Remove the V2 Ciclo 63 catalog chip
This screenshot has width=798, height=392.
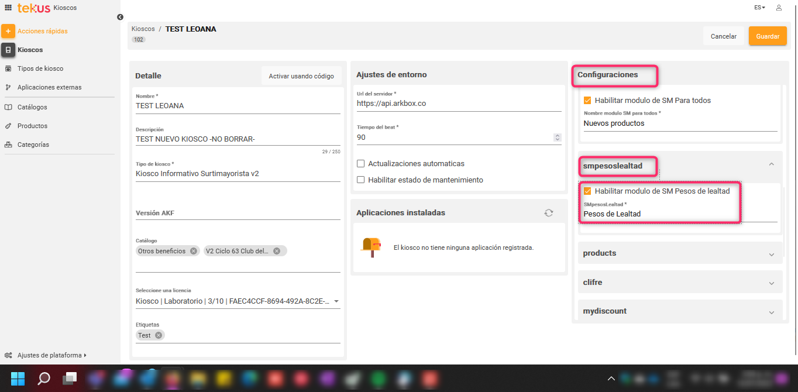(x=277, y=251)
